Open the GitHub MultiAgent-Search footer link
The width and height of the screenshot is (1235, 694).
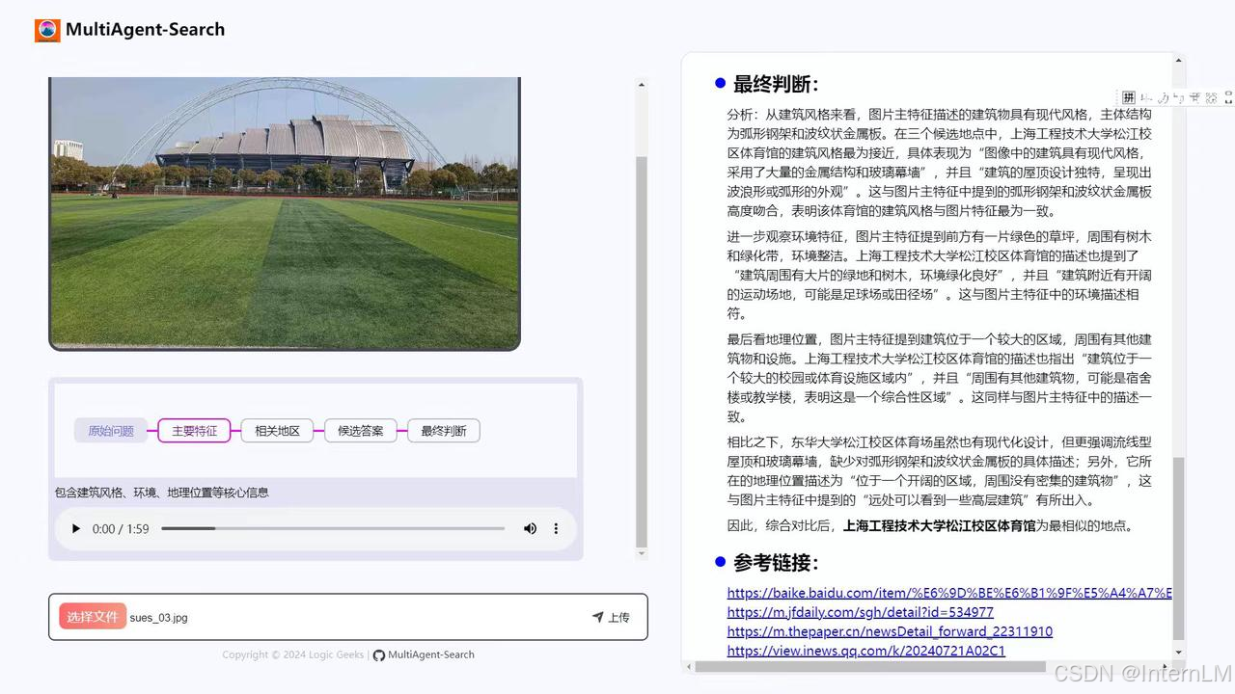[x=424, y=654]
